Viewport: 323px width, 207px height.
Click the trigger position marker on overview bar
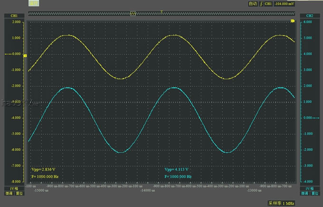(162, 11)
